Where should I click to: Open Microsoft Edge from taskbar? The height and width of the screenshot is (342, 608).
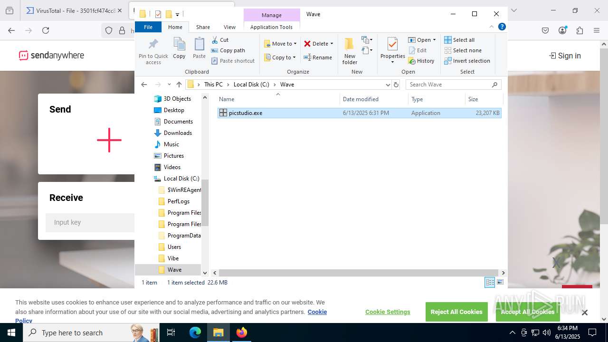tap(195, 332)
